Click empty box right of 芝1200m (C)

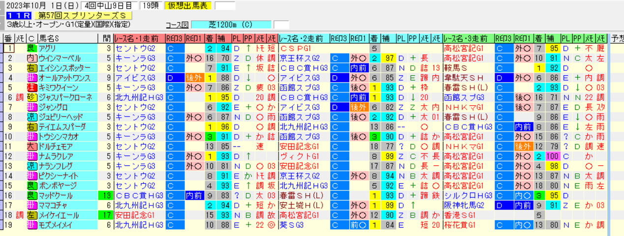pos(281,25)
